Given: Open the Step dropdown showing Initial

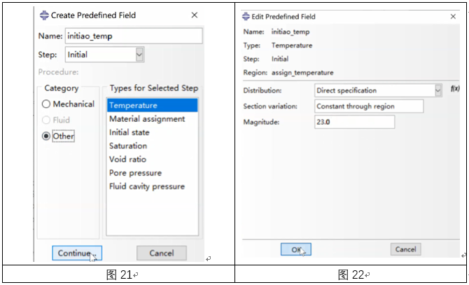Looking at the screenshot, I should pos(105,55).
